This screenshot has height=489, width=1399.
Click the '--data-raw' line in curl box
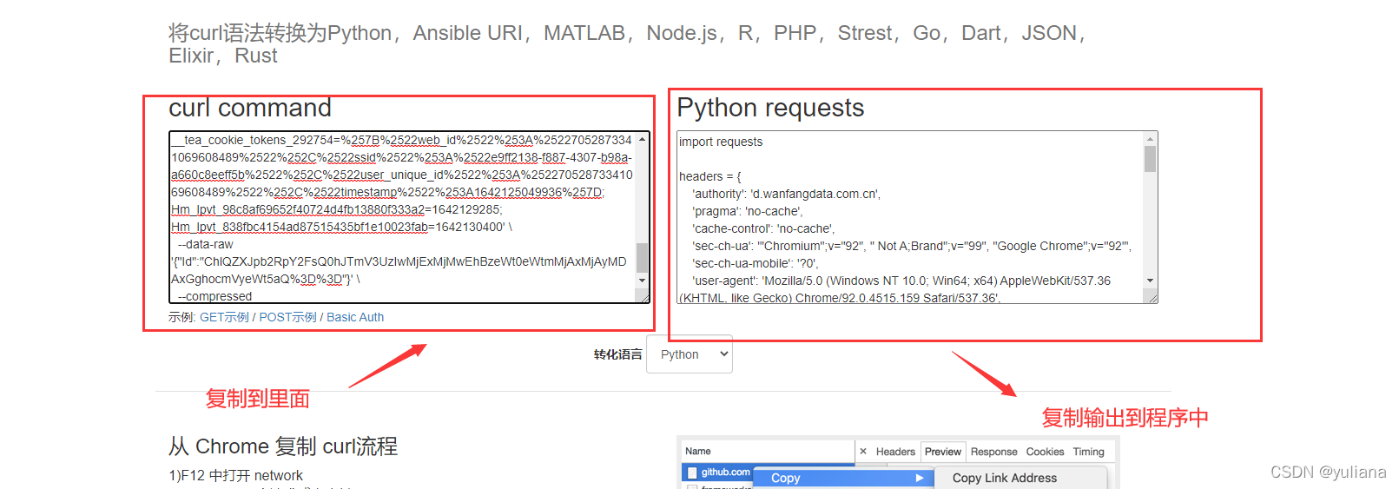click(x=206, y=244)
